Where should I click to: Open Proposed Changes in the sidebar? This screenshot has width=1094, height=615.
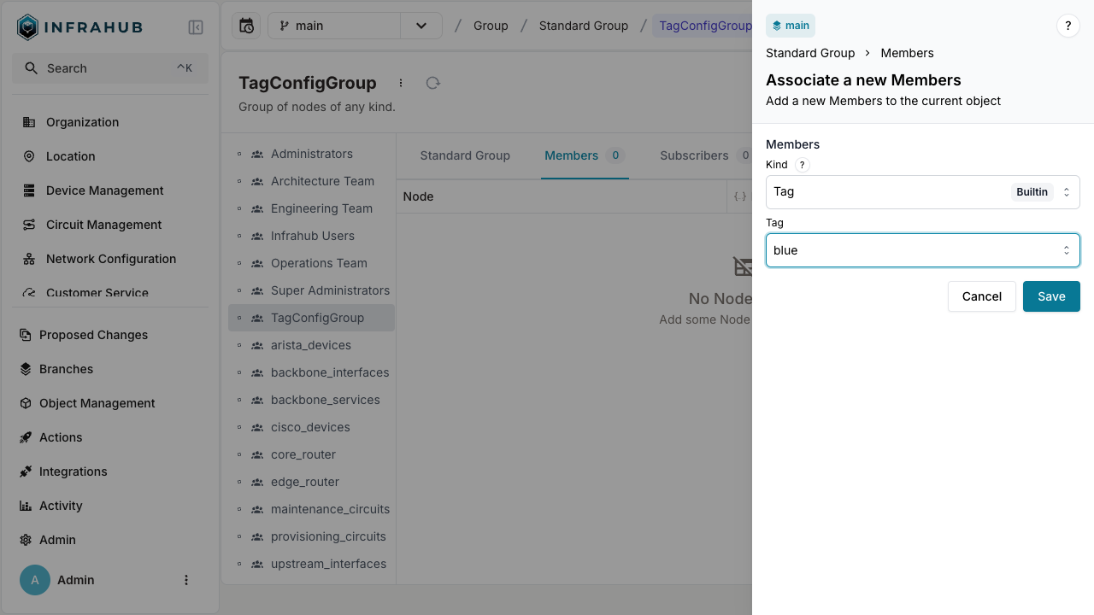[x=93, y=335]
